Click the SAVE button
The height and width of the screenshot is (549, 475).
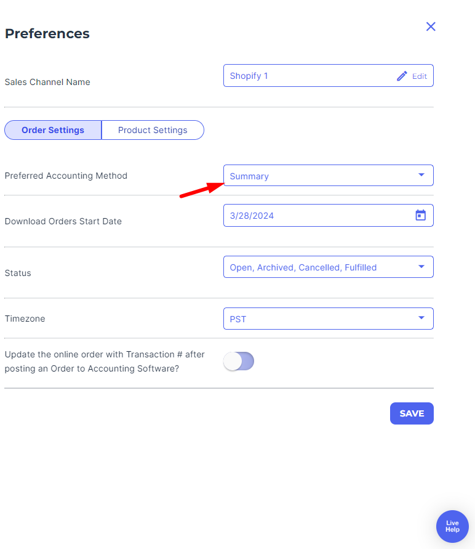(412, 413)
